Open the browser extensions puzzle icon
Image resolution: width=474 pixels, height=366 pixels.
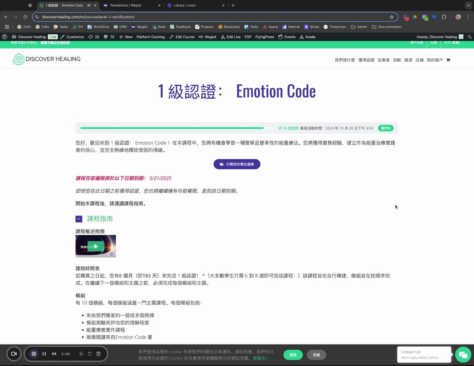click(444, 17)
